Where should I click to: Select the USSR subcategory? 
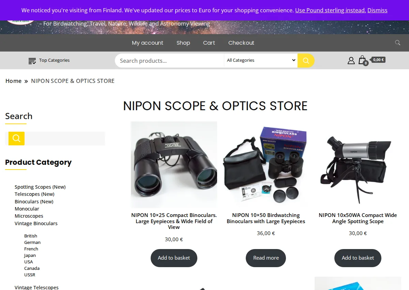coord(30,275)
